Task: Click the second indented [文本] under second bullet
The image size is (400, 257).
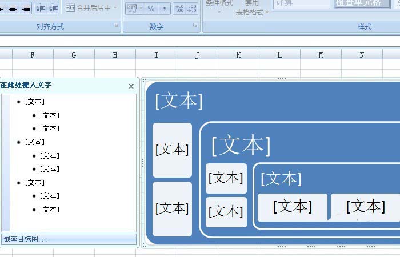Action: tap(50, 169)
